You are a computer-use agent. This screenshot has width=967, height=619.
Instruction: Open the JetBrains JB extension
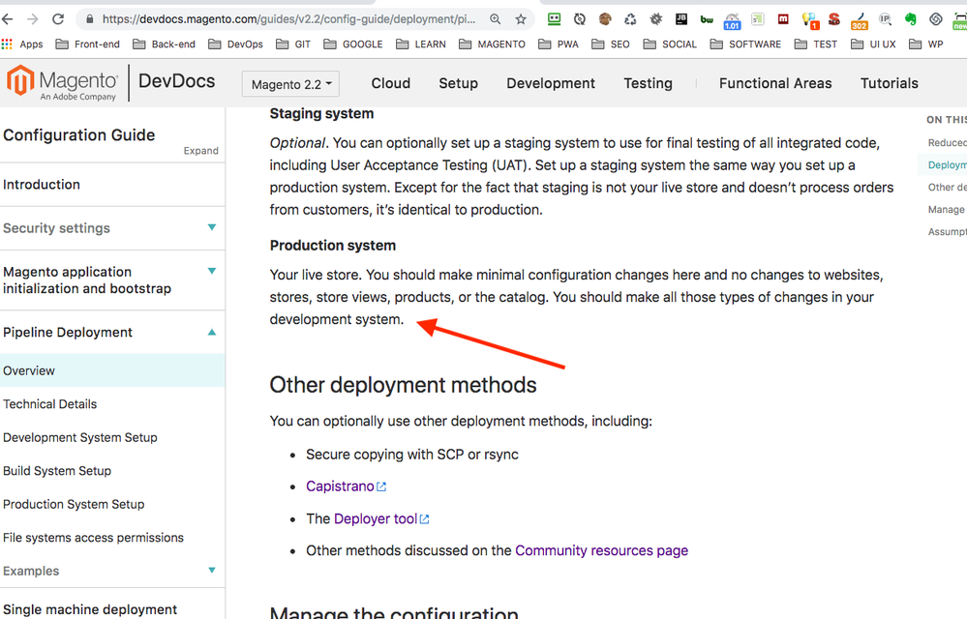pyautogui.click(x=681, y=19)
